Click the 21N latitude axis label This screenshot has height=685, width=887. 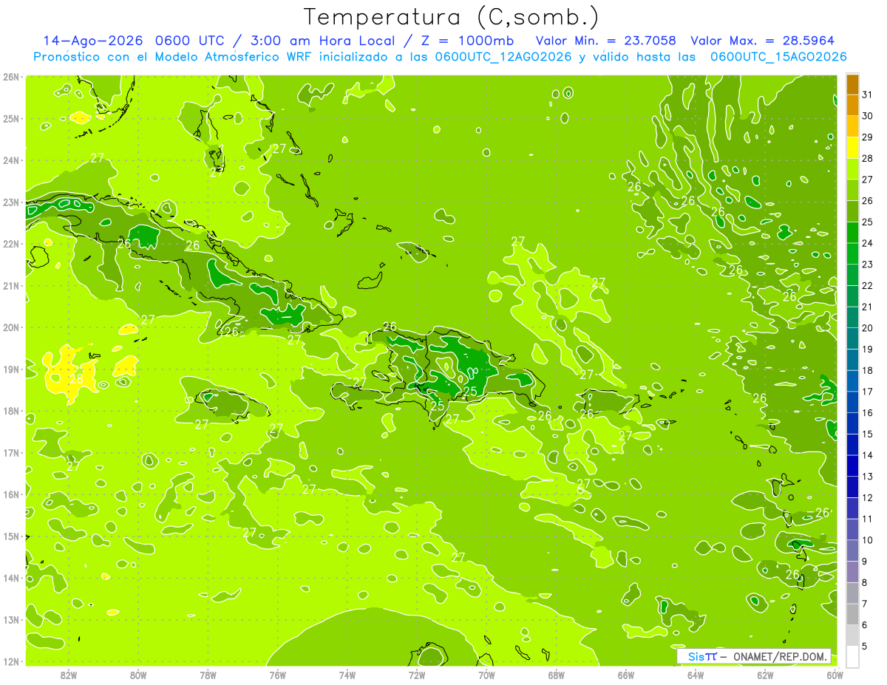click(11, 285)
